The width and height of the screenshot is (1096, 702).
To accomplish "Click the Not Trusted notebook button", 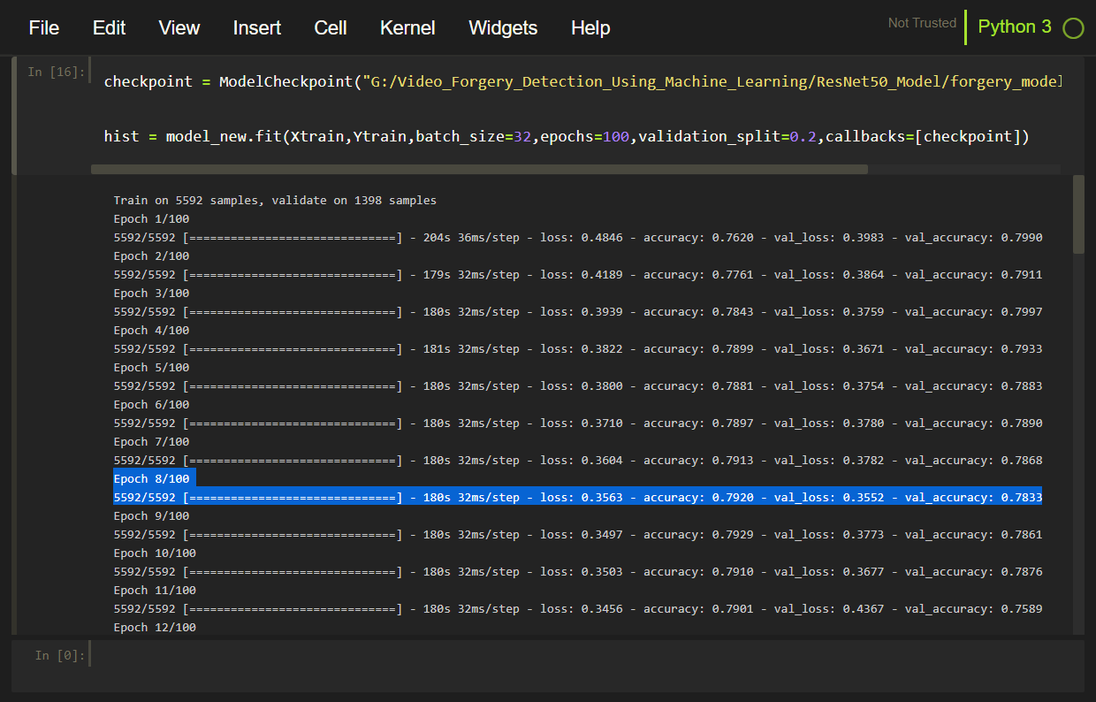I will (922, 23).
